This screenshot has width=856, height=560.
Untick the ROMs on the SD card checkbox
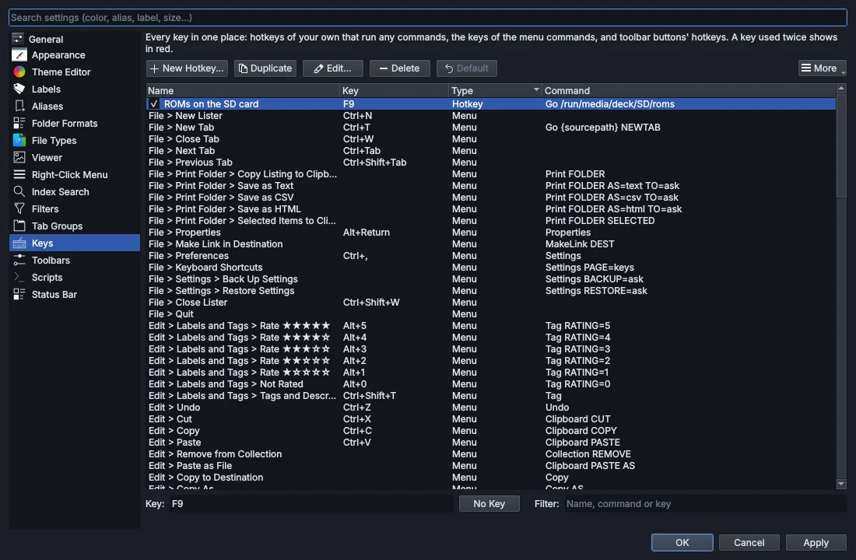[154, 103]
